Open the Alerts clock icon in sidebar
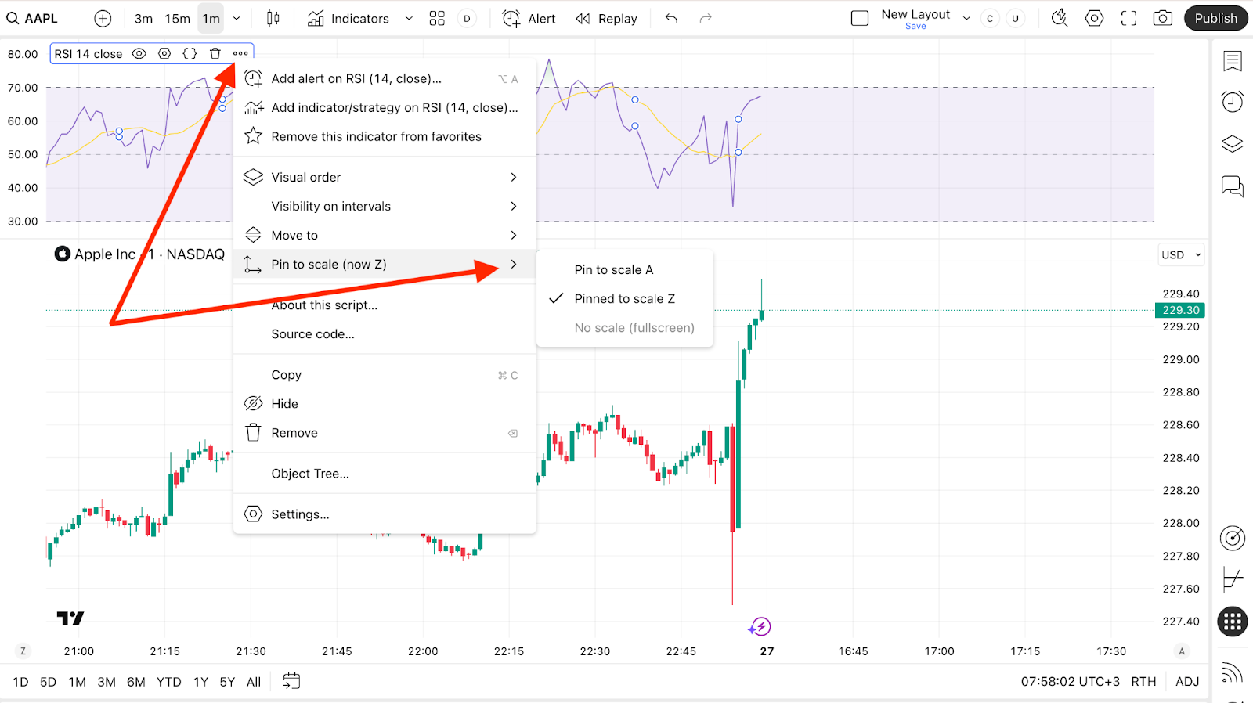Screen dimensions: 1253x703 click(1233, 102)
